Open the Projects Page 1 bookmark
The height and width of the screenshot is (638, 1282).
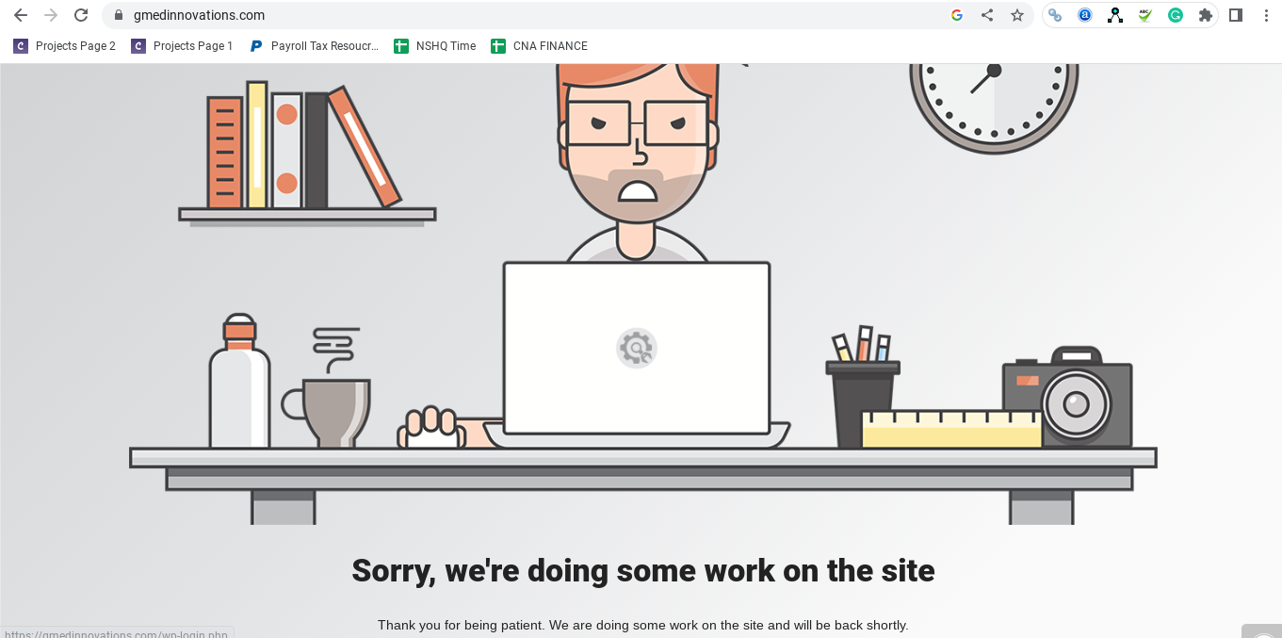pos(182,45)
